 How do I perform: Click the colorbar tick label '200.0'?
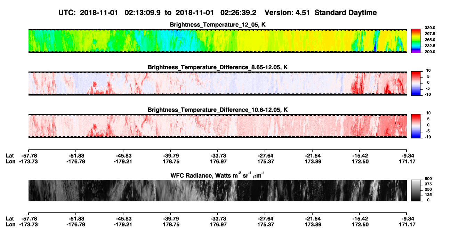430,51
